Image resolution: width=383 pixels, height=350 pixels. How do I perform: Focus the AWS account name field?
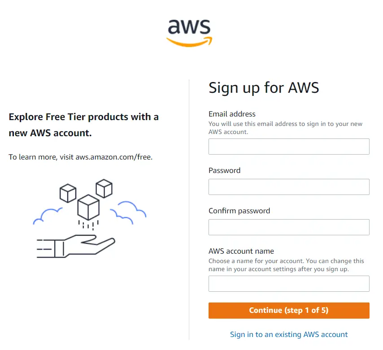[289, 284]
